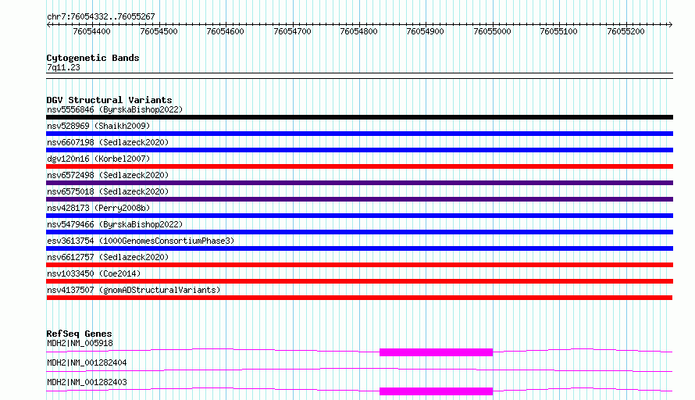
Task: Open nsv5479466 (ByrskaBishop2022) variant label
Action: 115,224
